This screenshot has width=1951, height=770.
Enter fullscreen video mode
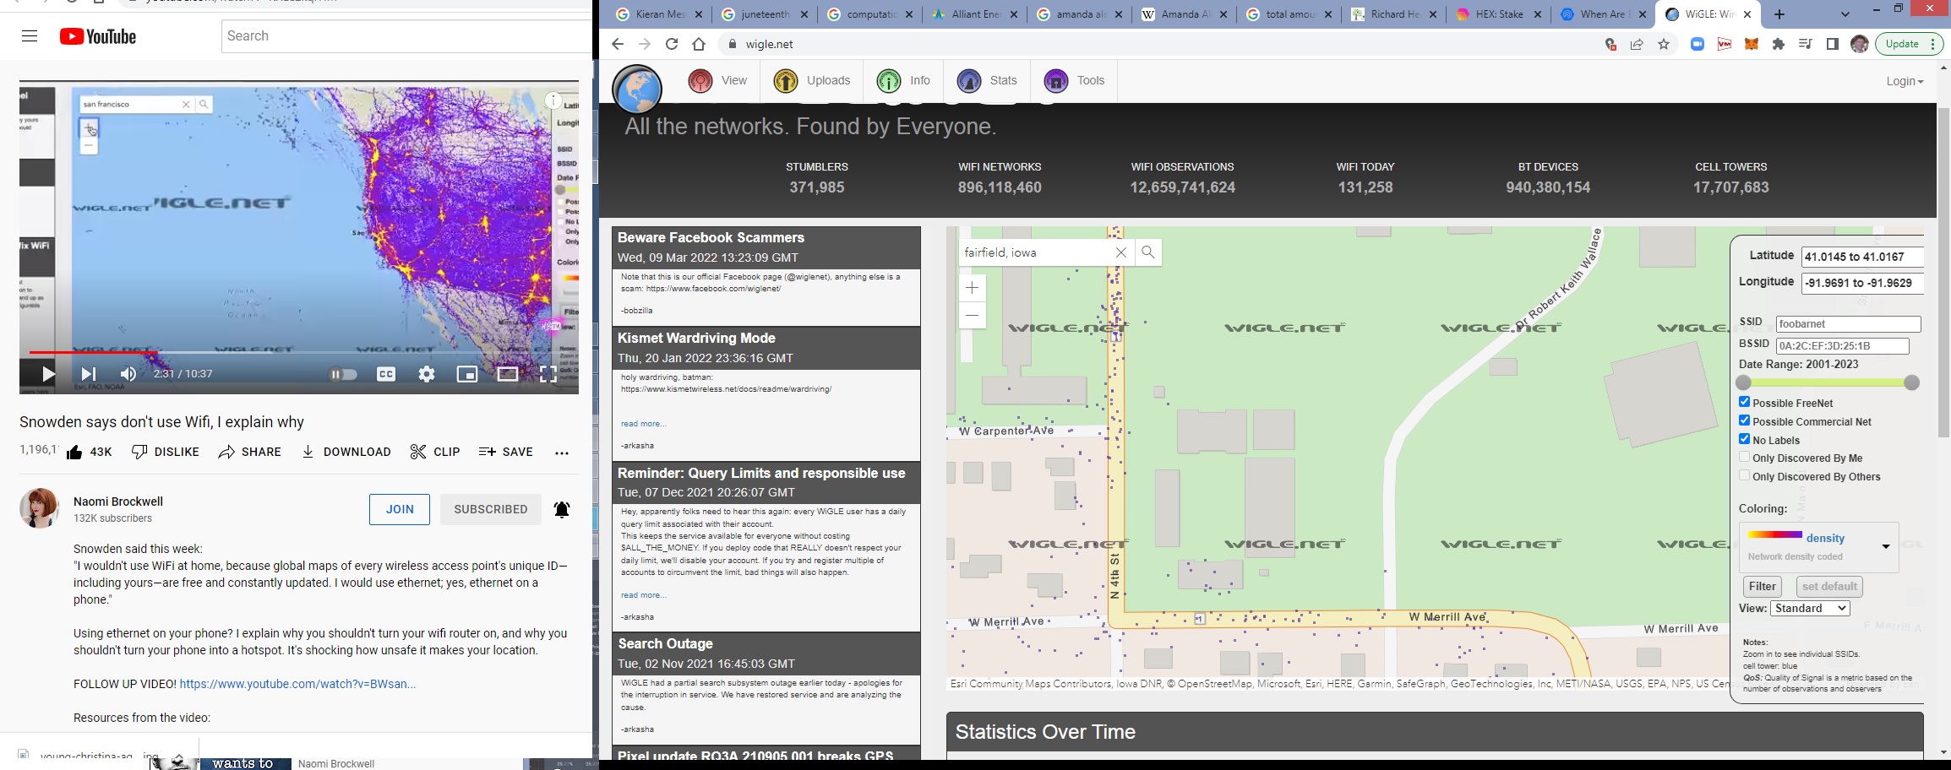tap(548, 374)
